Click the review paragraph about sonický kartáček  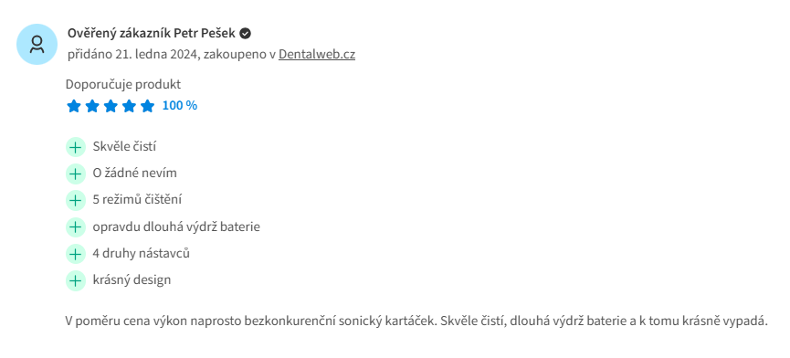pos(416,321)
